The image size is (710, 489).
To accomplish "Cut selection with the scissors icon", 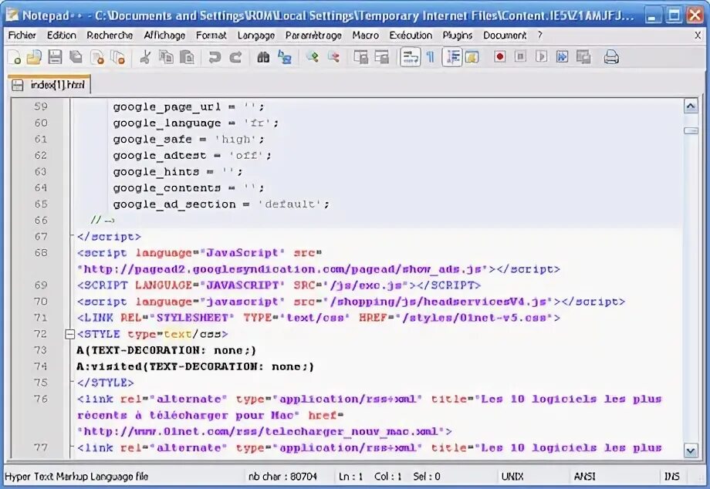I will pos(145,57).
